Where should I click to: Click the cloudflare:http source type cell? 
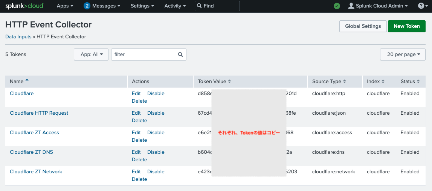pos(328,94)
